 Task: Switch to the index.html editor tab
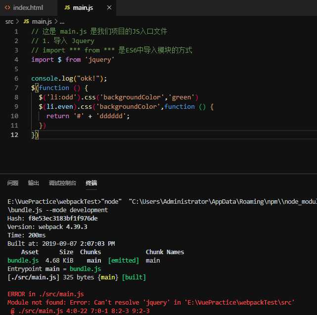click(28, 8)
